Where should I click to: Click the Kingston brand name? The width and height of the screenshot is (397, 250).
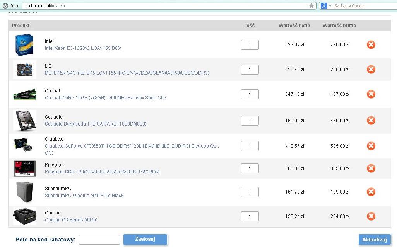(x=54, y=165)
